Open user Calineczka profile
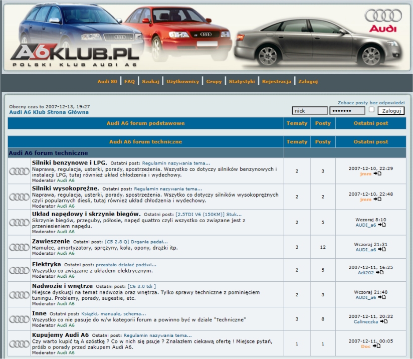 [x=365, y=321]
